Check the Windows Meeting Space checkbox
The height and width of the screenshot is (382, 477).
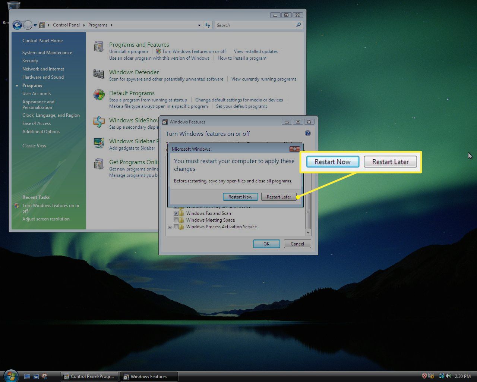176,220
